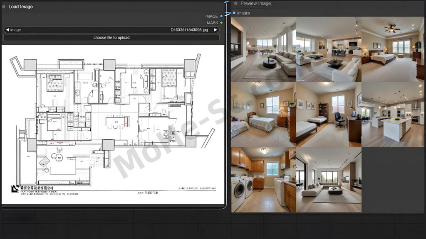The width and height of the screenshot is (426, 239).
Task: Select the Load Image node title
Action: pos(21,7)
